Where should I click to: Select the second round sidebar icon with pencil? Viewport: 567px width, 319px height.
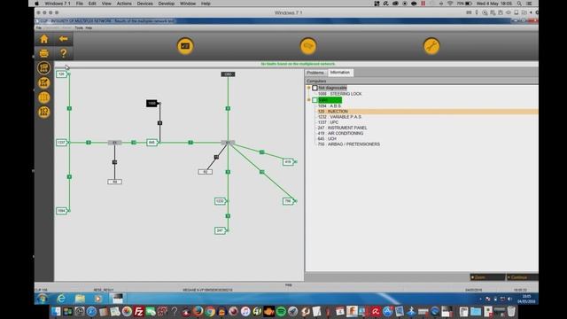pos(44,82)
